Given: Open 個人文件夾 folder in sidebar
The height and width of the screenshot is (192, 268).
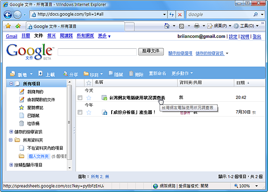Looking at the screenshot, I should click(x=38, y=156).
